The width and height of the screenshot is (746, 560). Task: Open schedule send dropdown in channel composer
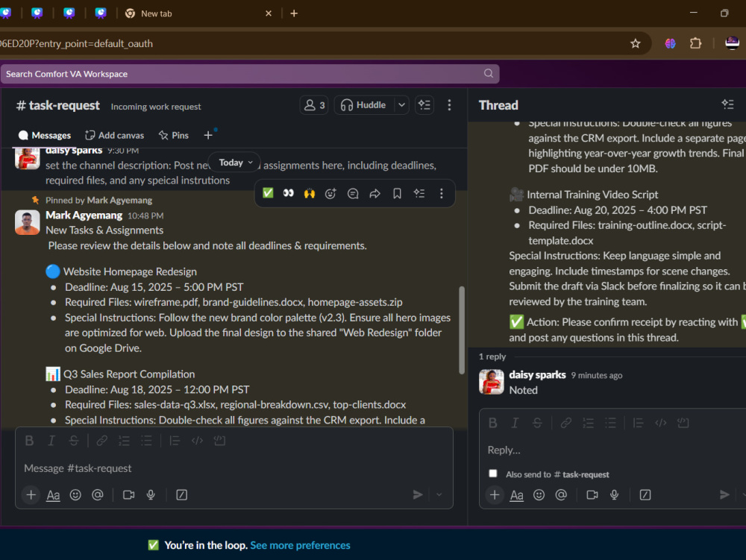[439, 495]
